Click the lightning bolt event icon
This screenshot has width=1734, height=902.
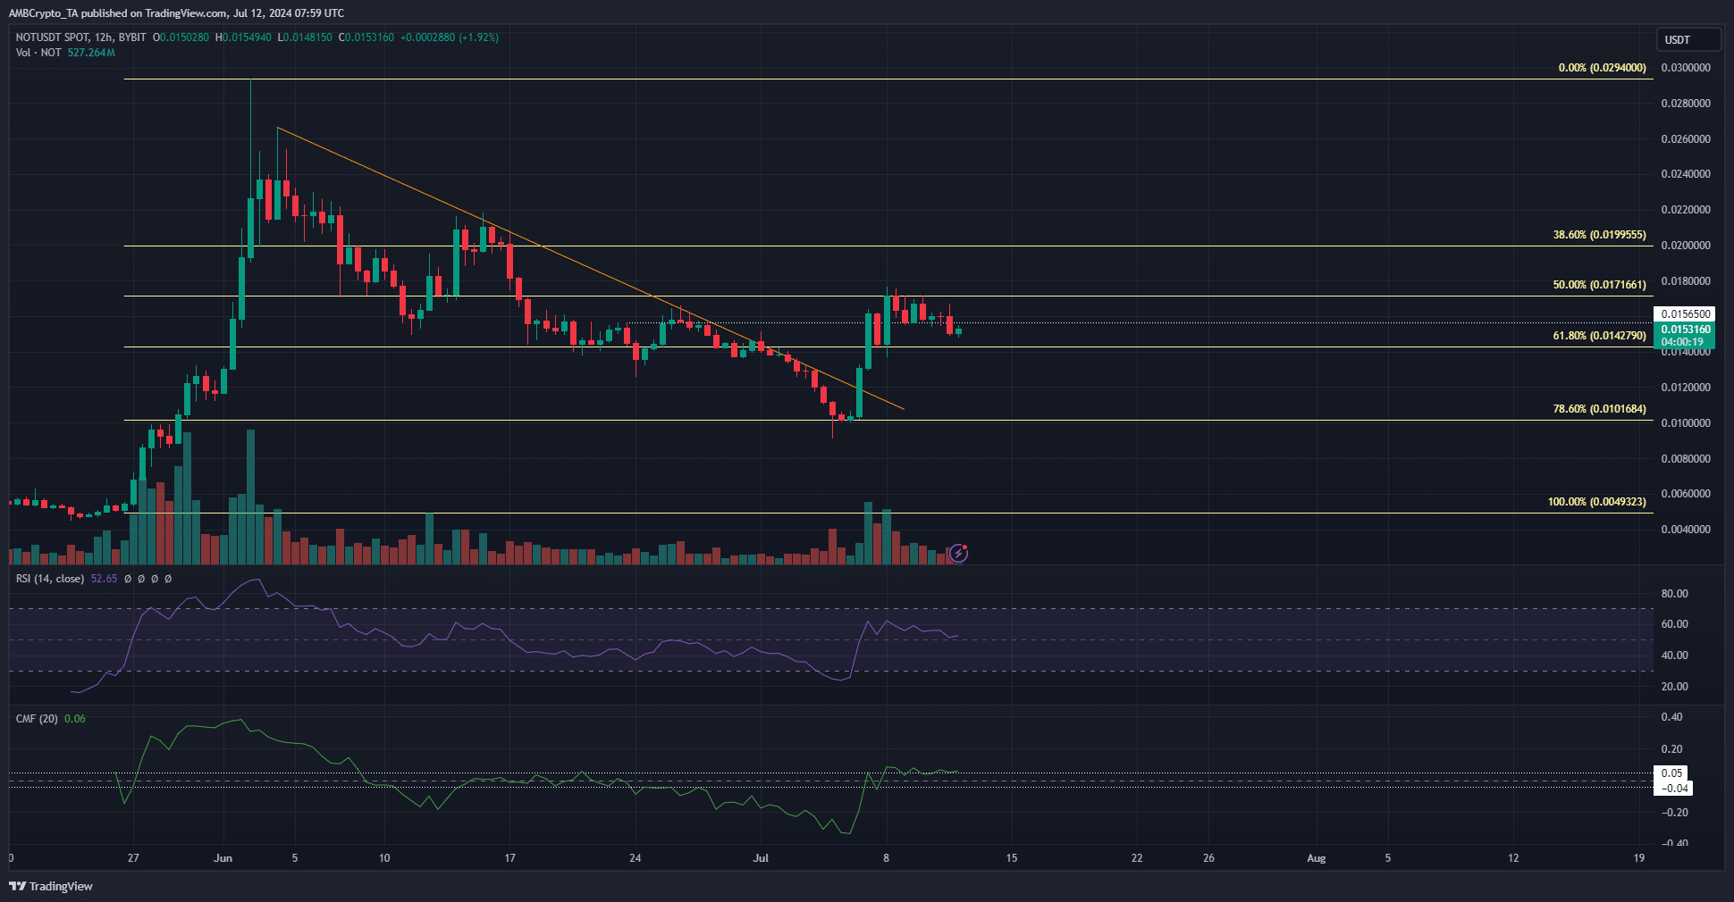tap(958, 553)
